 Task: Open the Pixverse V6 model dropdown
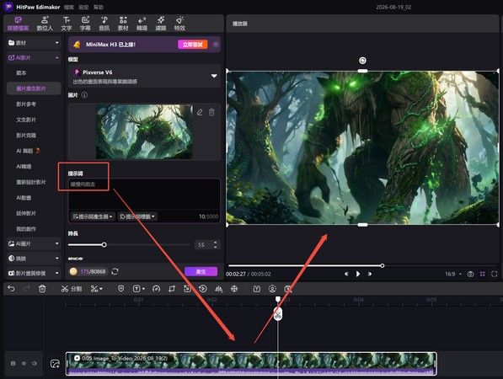click(x=144, y=77)
